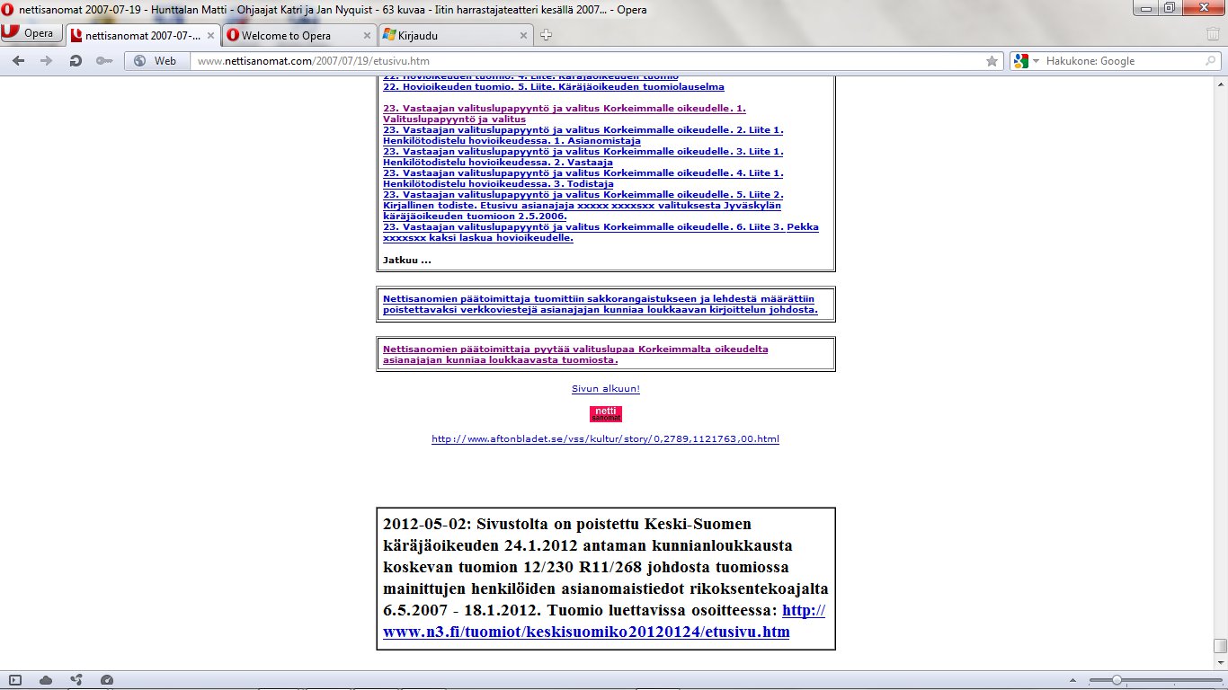The height and width of the screenshot is (690, 1228).
Task: Close the nettisanomat tab
Action: click(x=210, y=36)
